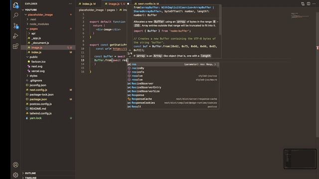
Task: Open the Run and Debug icon
Action: coord(15,36)
